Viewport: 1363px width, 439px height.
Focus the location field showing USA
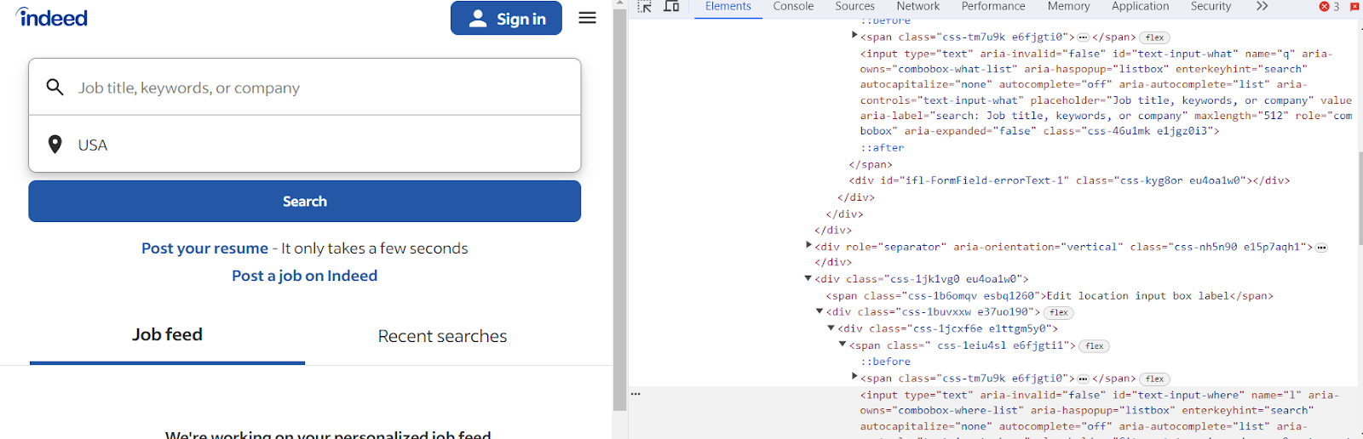(x=304, y=144)
